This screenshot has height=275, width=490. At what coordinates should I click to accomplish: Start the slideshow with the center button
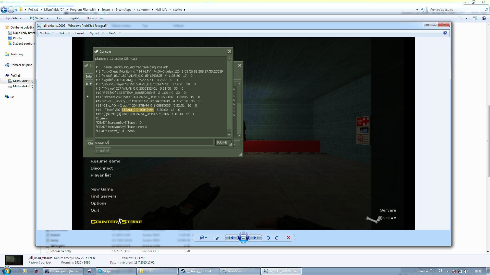click(x=243, y=238)
